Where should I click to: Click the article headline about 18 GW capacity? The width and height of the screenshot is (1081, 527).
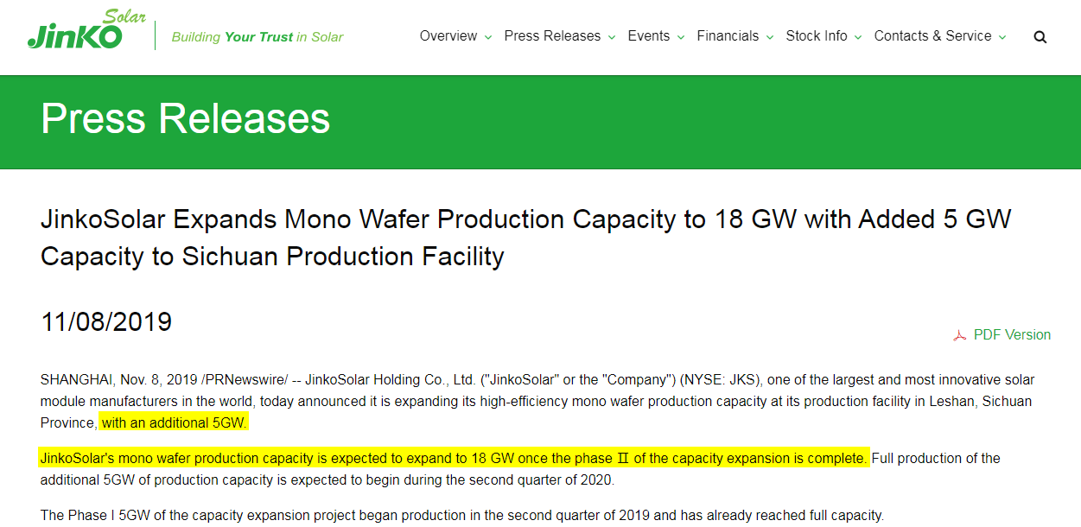(x=525, y=238)
